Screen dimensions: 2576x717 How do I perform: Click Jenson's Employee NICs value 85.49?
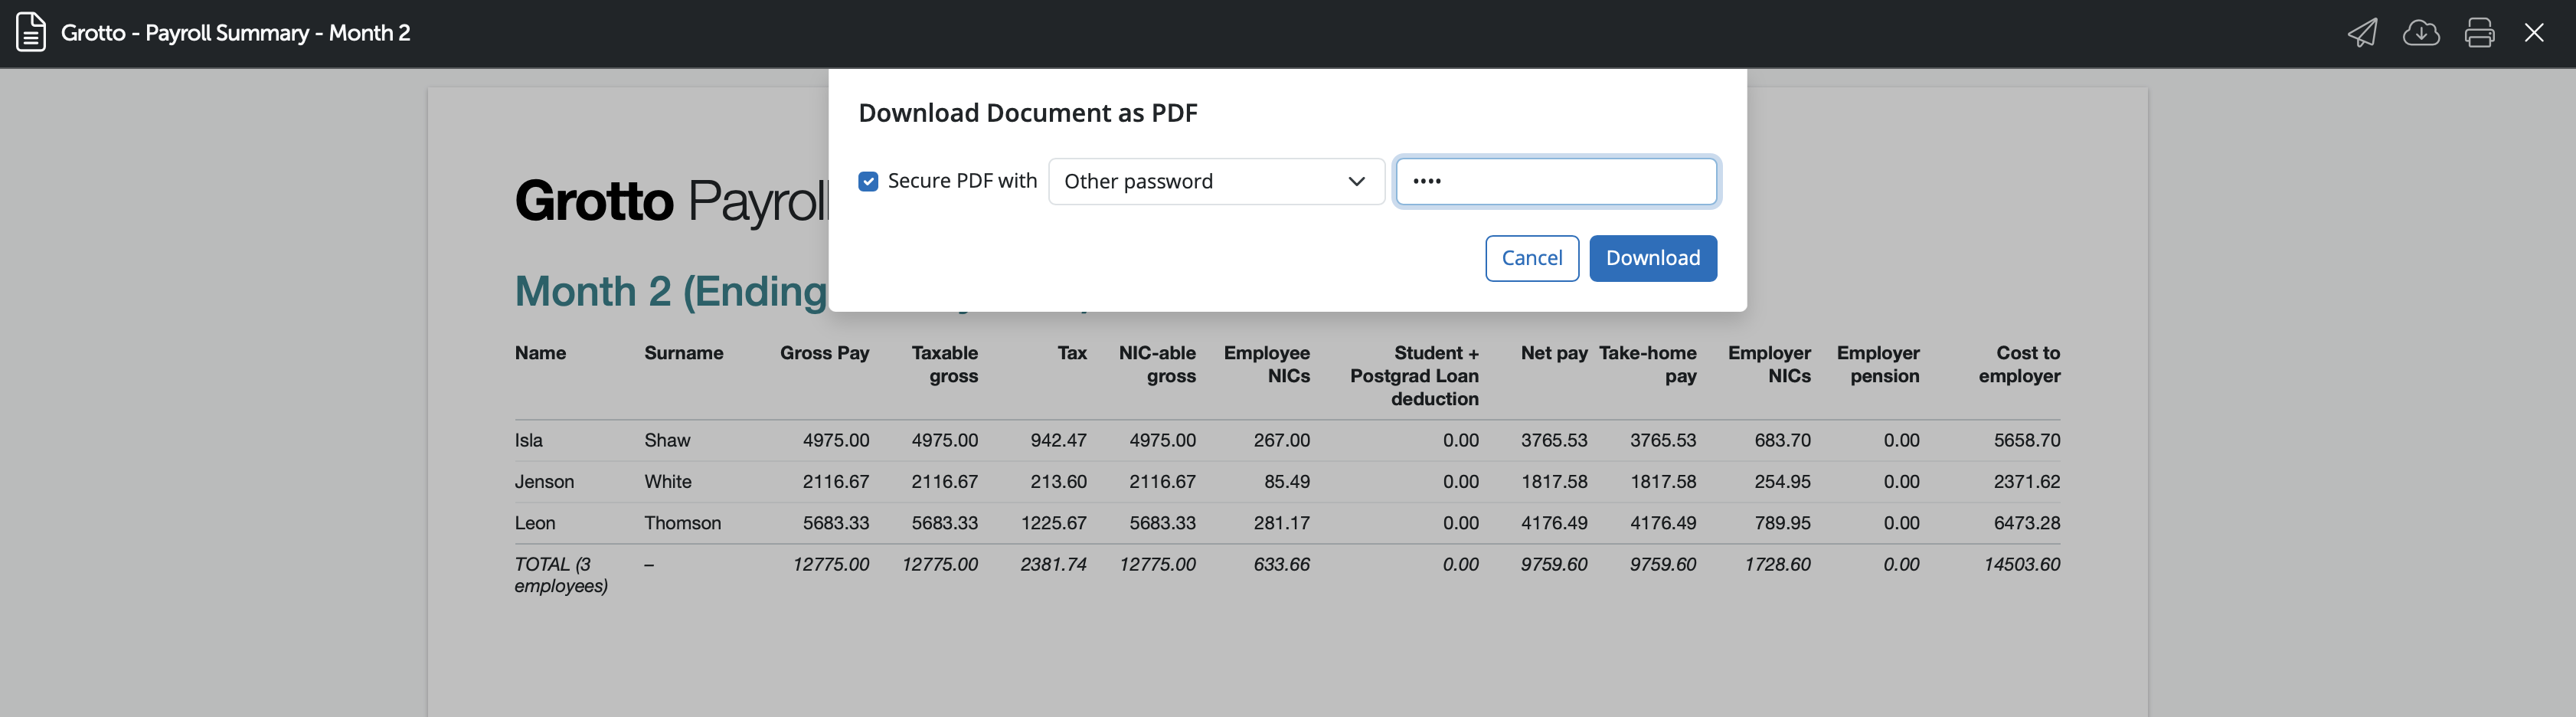pyautogui.click(x=1286, y=482)
